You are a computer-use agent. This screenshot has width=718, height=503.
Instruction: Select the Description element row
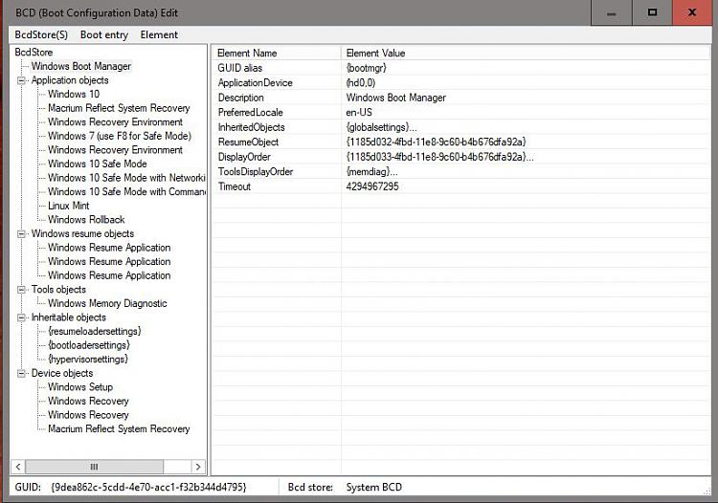pyautogui.click(x=461, y=98)
